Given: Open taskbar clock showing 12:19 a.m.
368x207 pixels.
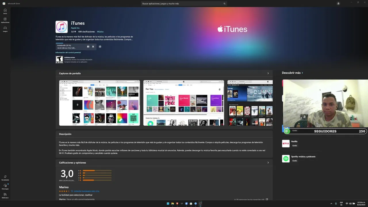Looking at the screenshot, I should [361, 204].
